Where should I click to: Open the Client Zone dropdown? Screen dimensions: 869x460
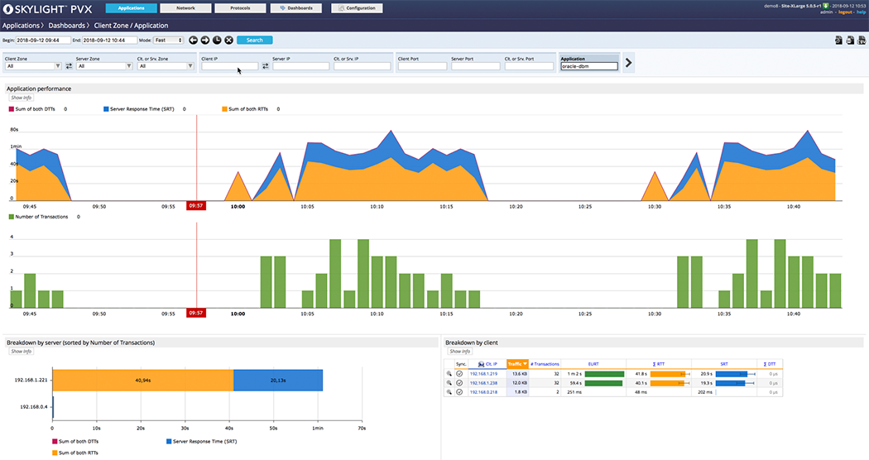coord(33,66)
